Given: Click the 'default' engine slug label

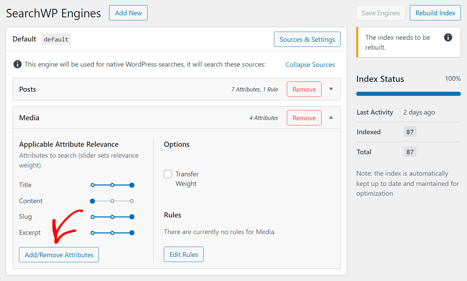Looking at the screenshot, I should [56, 39].
